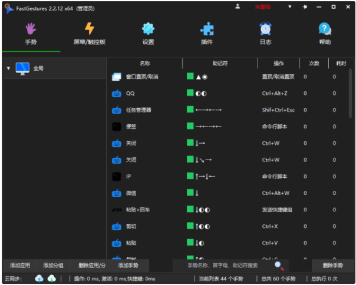356x285 pixels.
Task: Open the title bar dropdown arrow menu
Action: [290, 7]
